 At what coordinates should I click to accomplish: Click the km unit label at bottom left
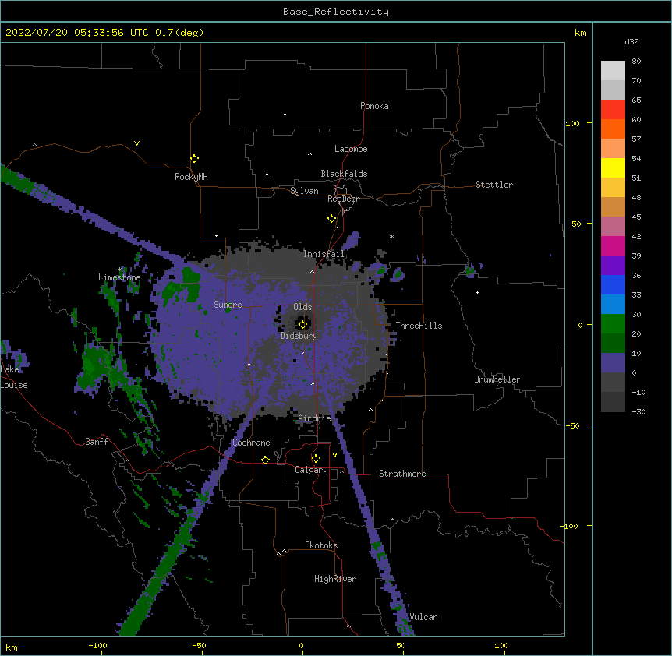tap(12, 647)
